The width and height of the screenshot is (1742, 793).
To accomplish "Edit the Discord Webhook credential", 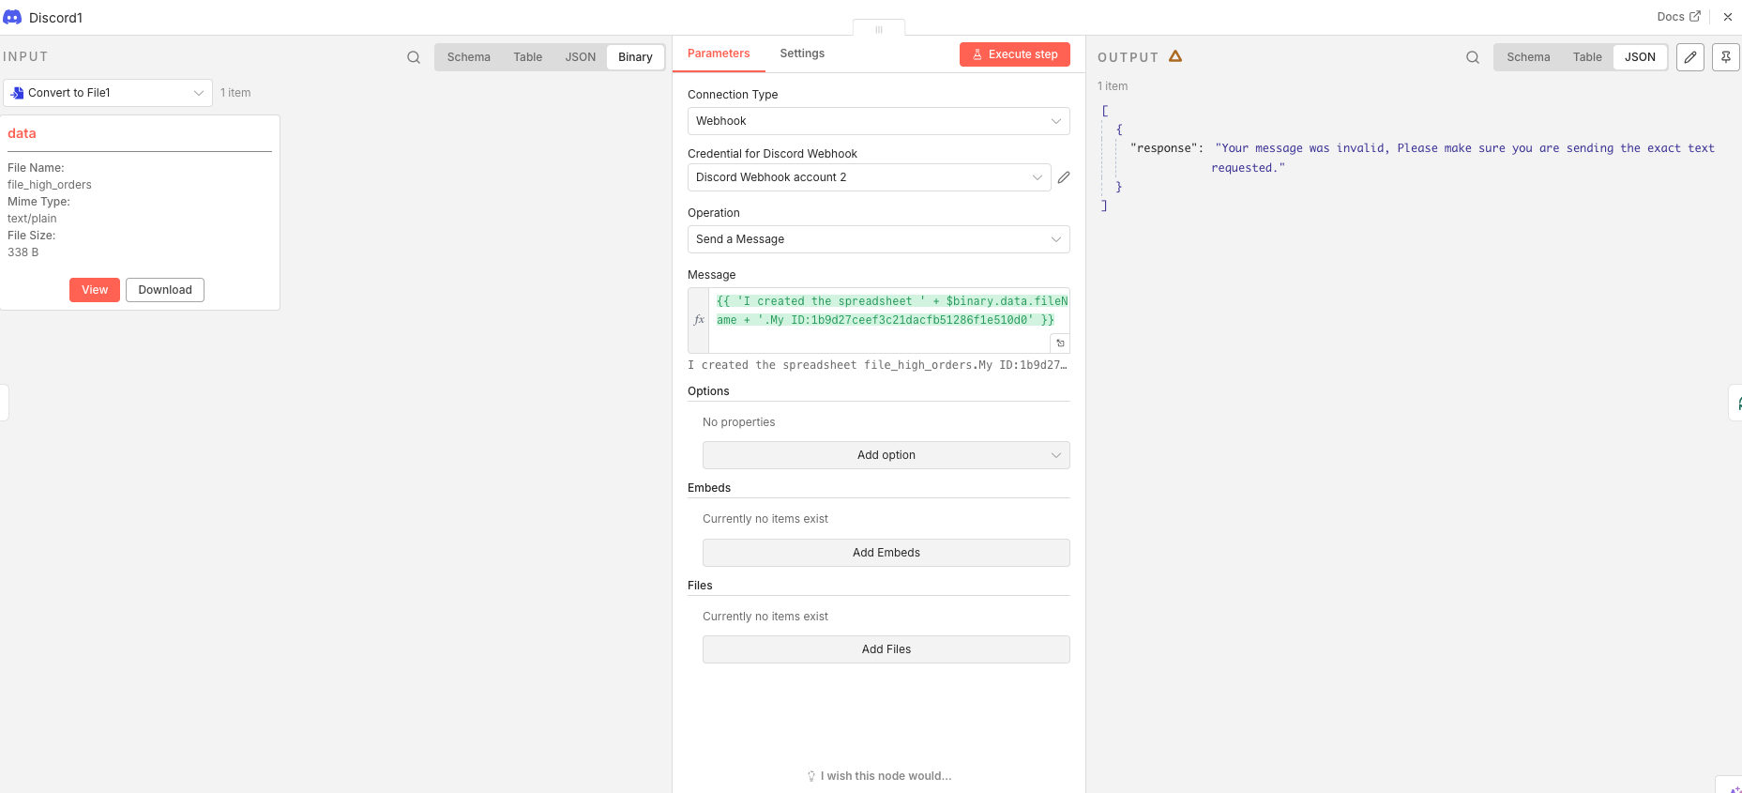I will [1064, 177].
